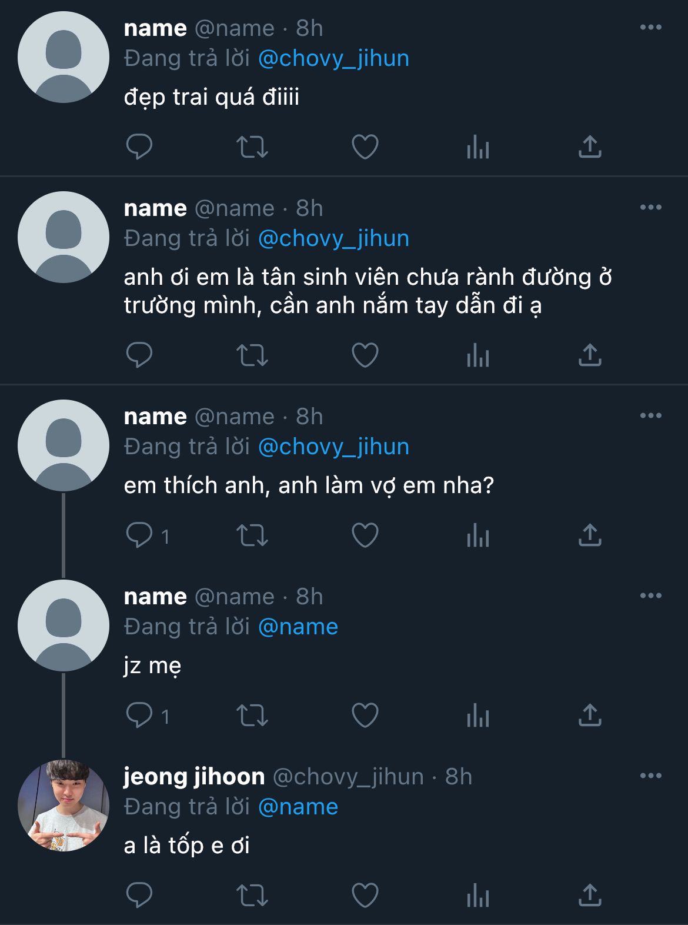Click @name mention in the "jz mẹ" reply
Image resolution: width=688 pixels, height=925 pixels.
tap(298, 627)
